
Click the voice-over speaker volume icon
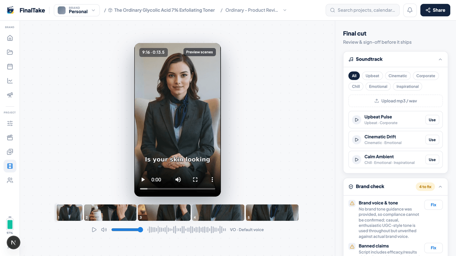(x=104, y=230)
